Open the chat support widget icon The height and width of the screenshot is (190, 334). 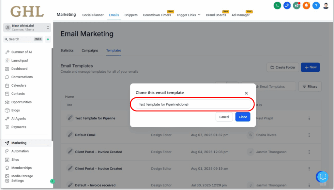(323, 177)
